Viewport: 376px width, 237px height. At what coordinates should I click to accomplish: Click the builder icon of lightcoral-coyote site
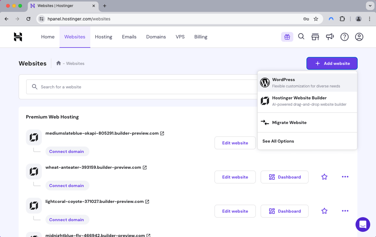click(x=34, y=205)
